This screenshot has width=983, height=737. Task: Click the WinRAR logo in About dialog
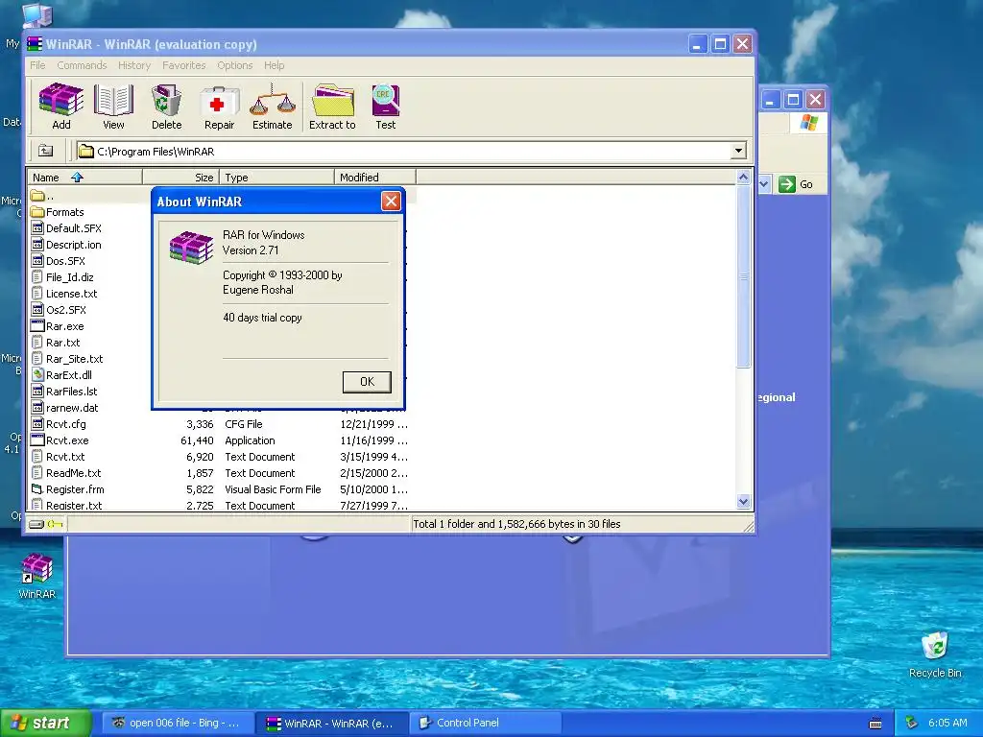191,247
